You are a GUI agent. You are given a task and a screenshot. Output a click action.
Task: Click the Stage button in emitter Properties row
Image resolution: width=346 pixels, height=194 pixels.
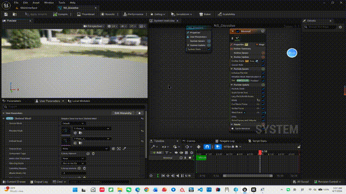[x=261, y=45]
